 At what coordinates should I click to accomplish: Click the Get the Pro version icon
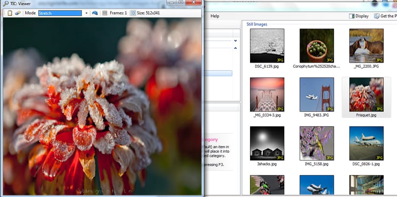pyautogui.click(x=377, y=16)
